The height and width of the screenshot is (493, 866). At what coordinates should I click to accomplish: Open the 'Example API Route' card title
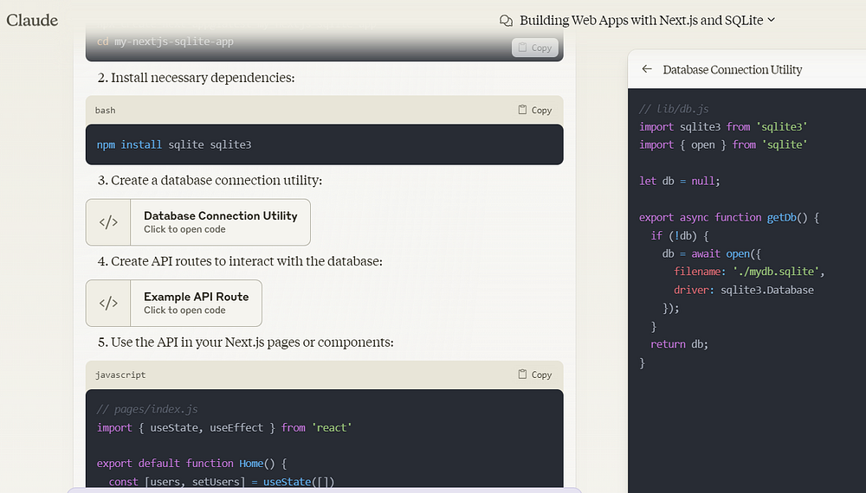click(196, 296)
